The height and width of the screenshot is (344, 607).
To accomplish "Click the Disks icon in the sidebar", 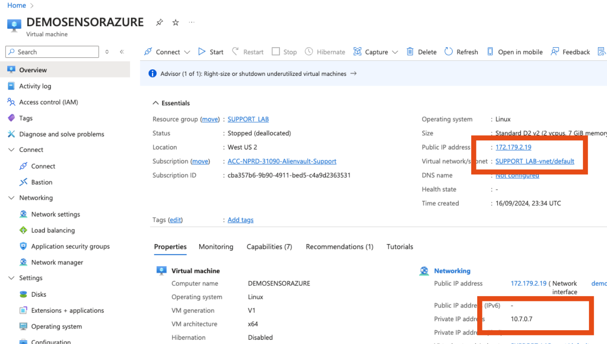I will click(23, 294).
